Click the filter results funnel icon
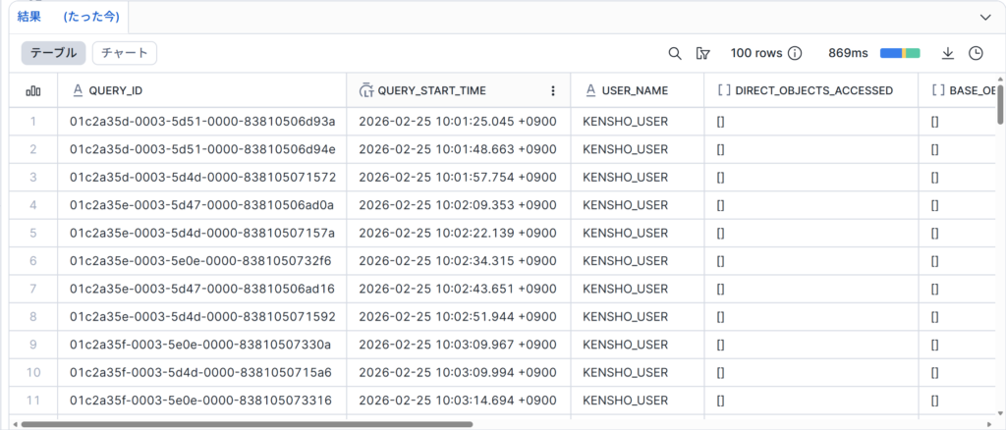The width and height of the screenshot is (1006, 430). [x=702, y=53]
